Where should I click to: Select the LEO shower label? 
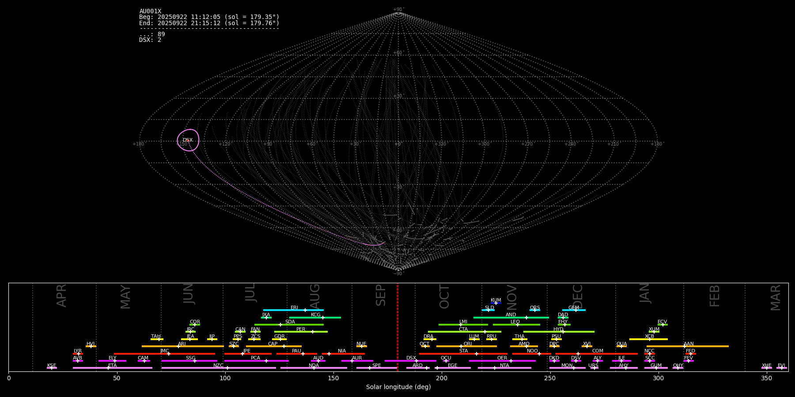515,322
